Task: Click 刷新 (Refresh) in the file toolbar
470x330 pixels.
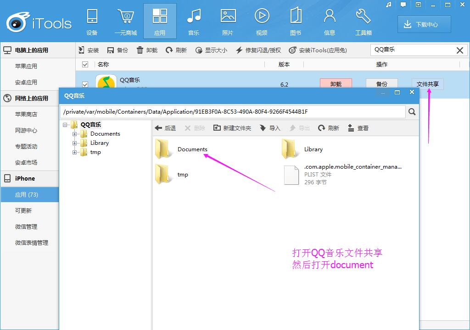Action: point(329,128)
